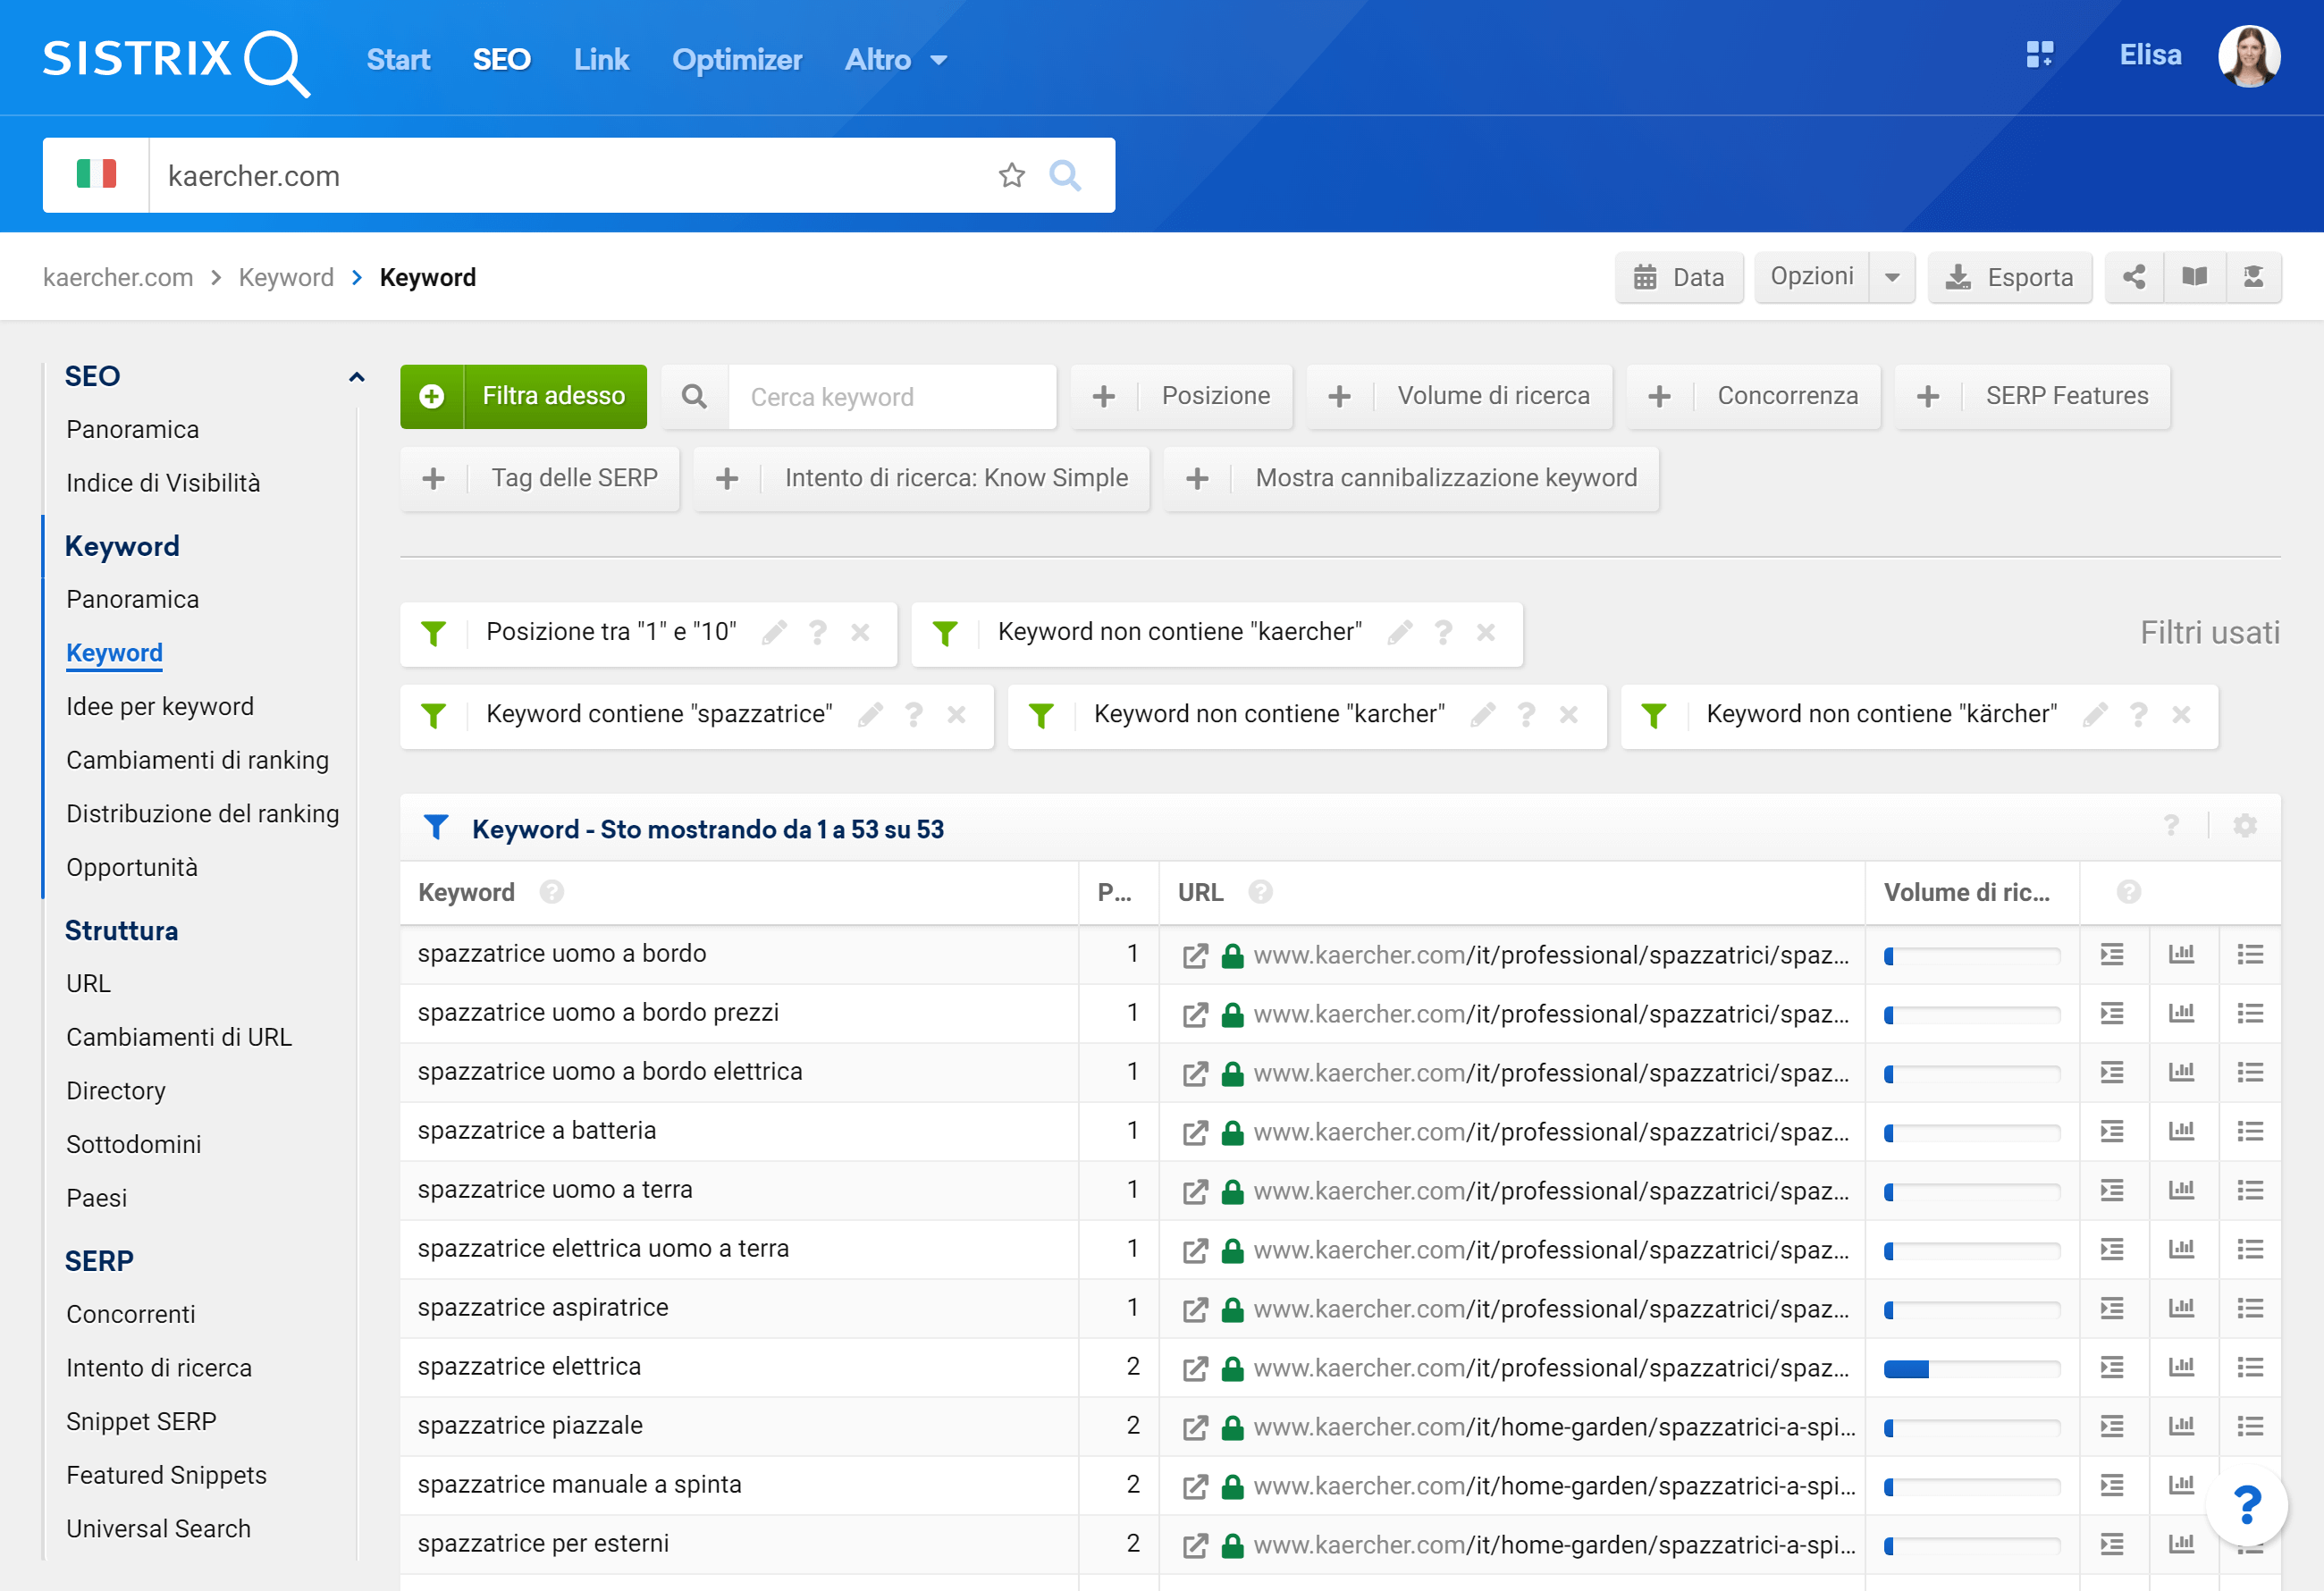The image size is (2324, 1591).
Task: Open URL link for spazzatrice uomo a terra
Action: coord(1551,1191)
